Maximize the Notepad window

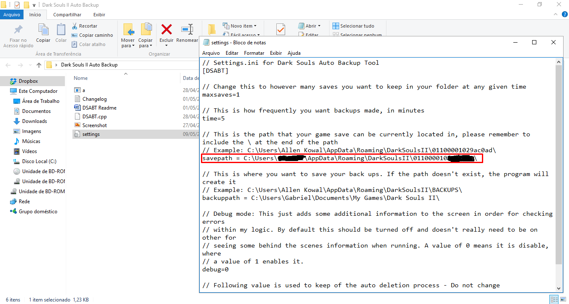click(534, 42)
